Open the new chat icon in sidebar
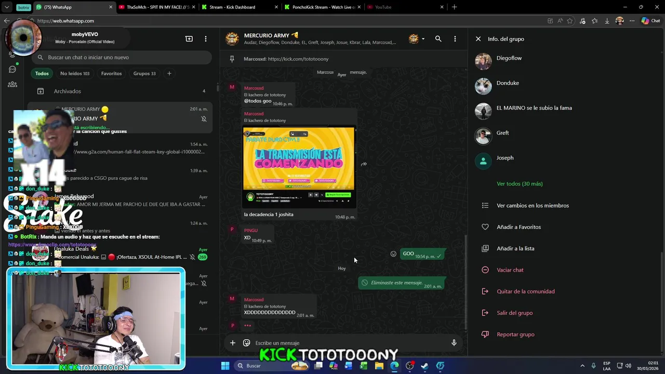 tap(189, 39)
